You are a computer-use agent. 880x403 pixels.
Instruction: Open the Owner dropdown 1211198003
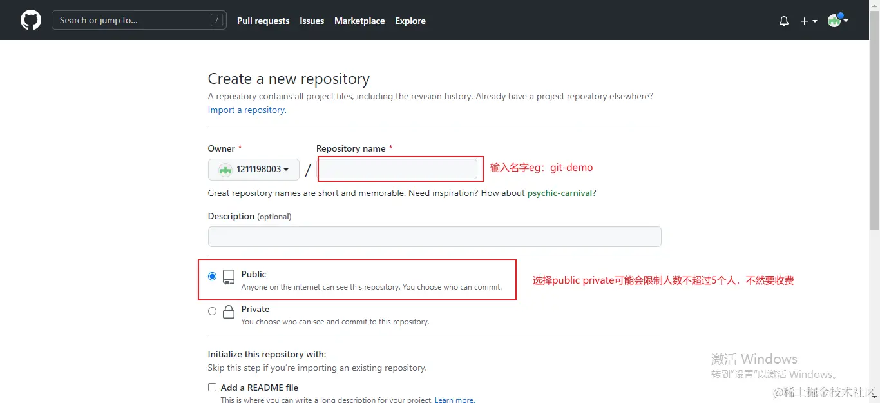(x=254, y=169)
